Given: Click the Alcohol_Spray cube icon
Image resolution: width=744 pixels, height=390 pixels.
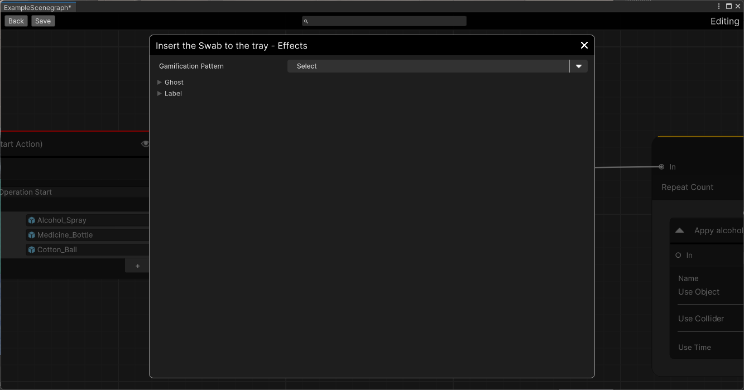Looking at the screenshot, I should pos(32,220).
